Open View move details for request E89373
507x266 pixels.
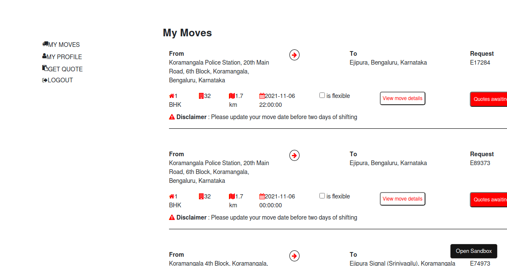[x=402, y=199]
